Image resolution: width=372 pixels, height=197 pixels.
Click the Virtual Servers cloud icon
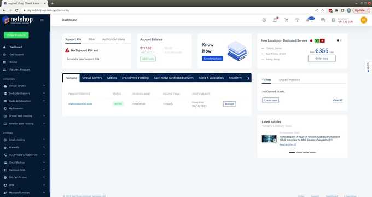(x=5, y=86)
